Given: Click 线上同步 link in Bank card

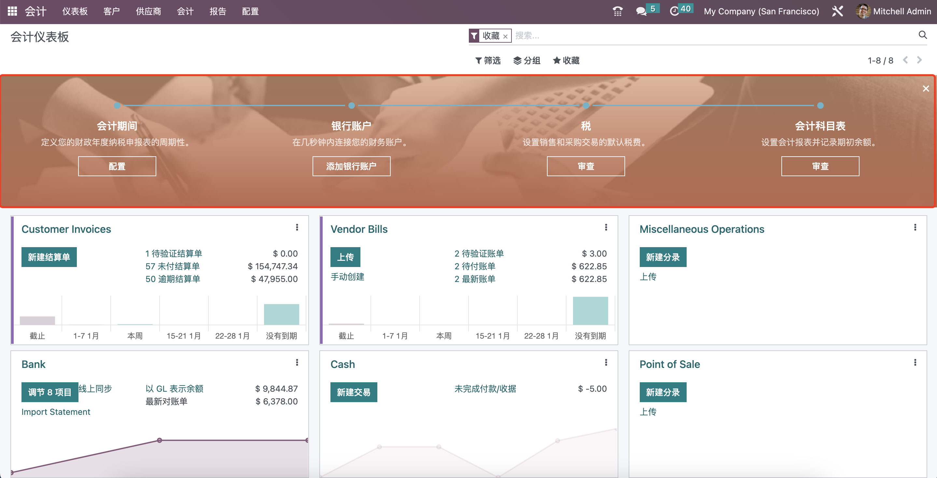Looking at the screenshot, I should click(95, 388).
